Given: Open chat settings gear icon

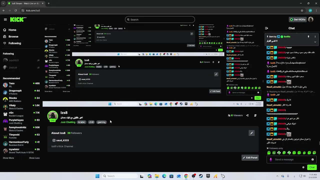Looking at the screenshot, I should pyautogui.click(x=303, y=167).
